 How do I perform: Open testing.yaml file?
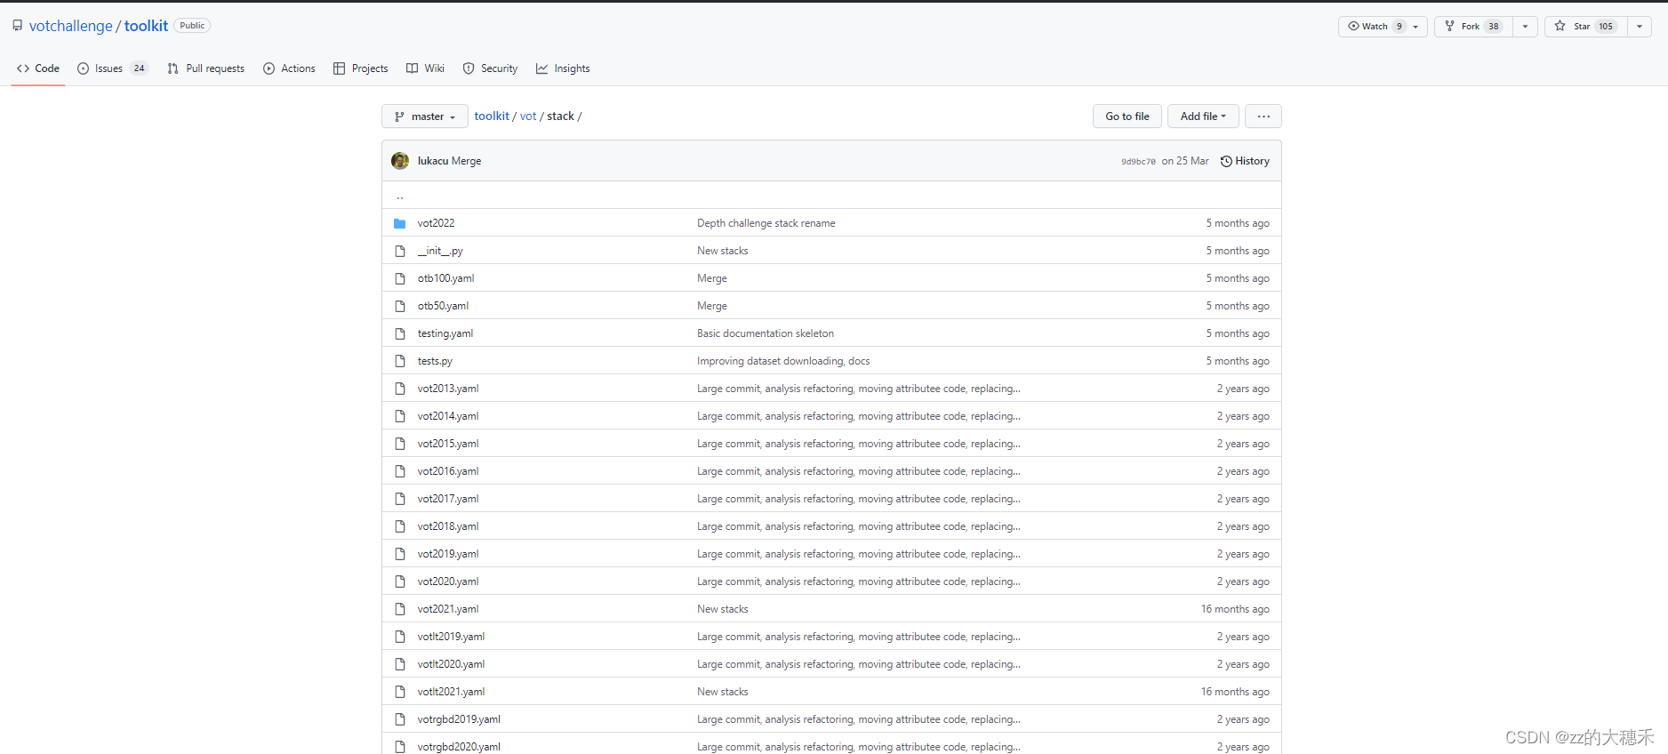click(445, 333)
